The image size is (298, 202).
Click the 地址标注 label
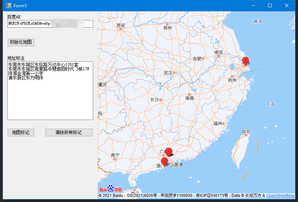16,58
